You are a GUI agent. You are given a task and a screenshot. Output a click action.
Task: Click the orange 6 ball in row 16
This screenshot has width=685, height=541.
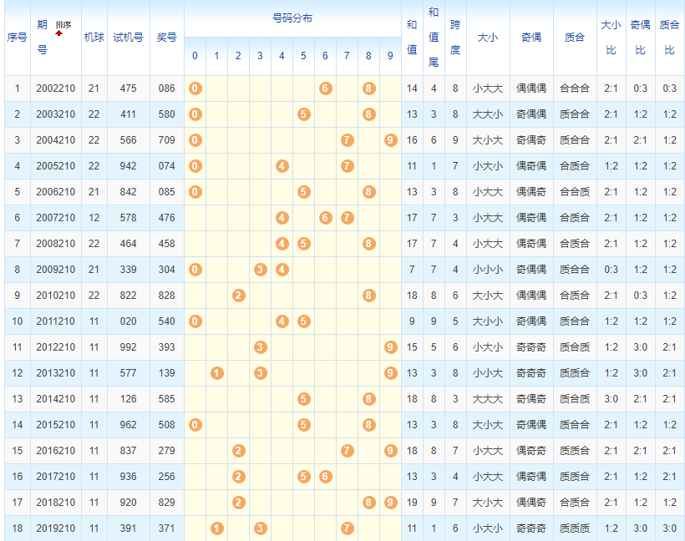(x=325, y=477)
